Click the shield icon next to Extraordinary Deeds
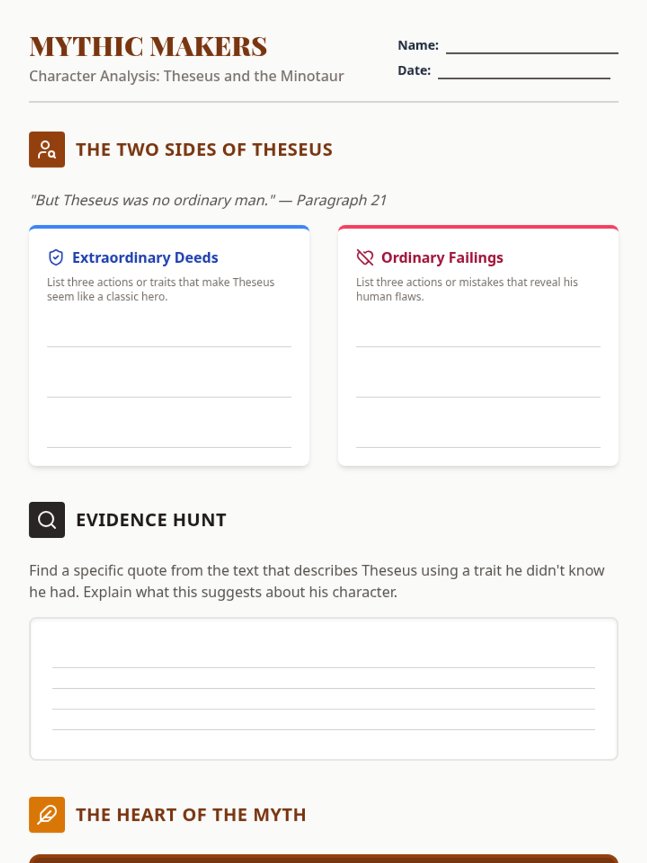Screen dimensions: 647x863 point(56,258)
